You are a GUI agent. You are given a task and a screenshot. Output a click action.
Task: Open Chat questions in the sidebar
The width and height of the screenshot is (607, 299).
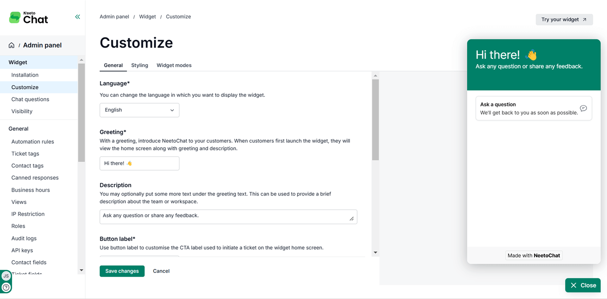click(30, 99)
